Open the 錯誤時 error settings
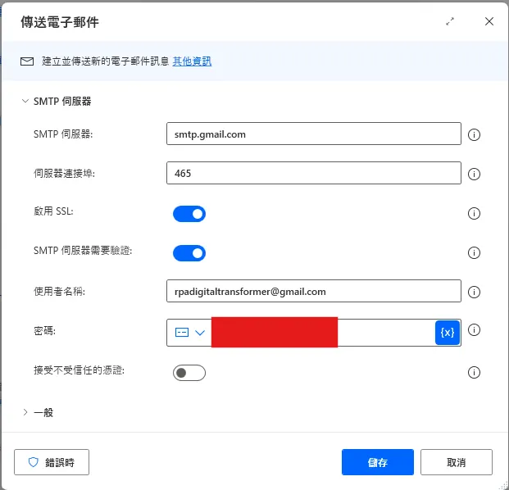 click(52, 462)
